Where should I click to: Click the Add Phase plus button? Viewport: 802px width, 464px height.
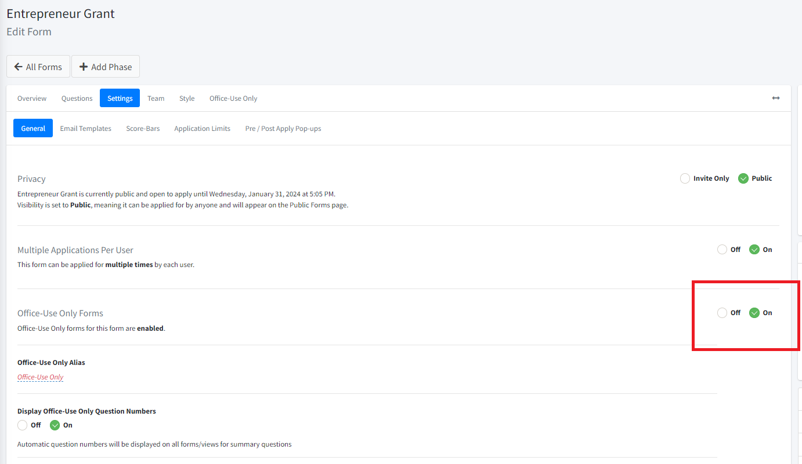tap(106, 67)
